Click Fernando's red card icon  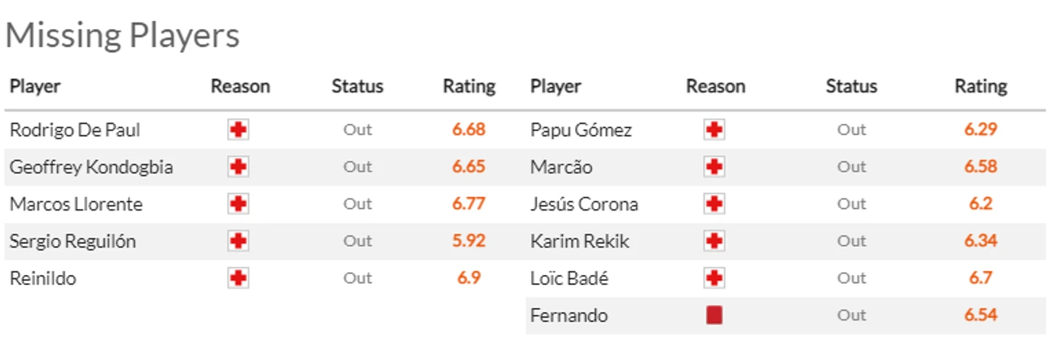pyautogui.click(x=715, y=315)
